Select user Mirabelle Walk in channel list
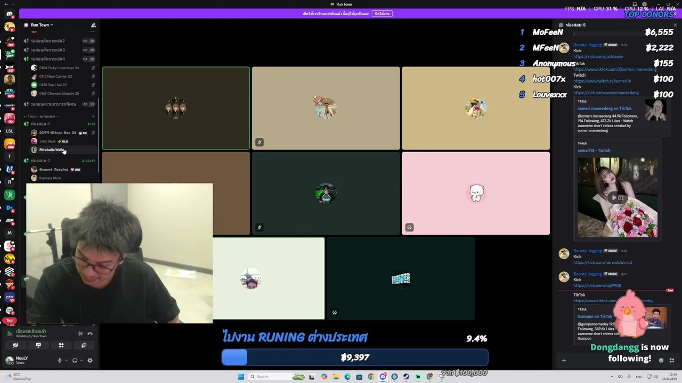 click(63, 150)
